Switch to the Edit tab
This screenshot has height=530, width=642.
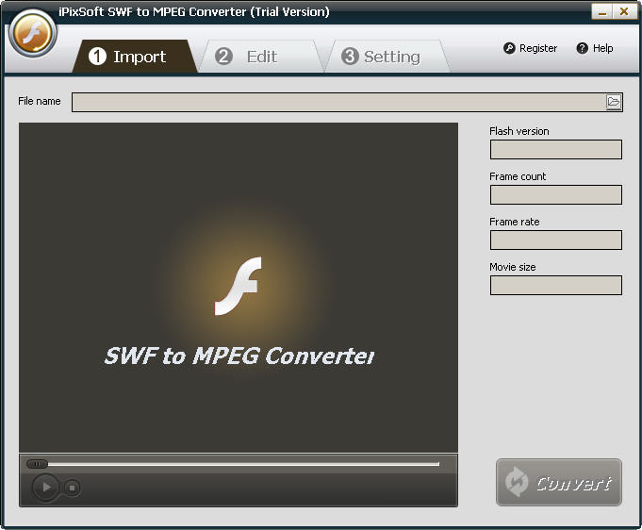pyautogui.click(x=261, y=57)
